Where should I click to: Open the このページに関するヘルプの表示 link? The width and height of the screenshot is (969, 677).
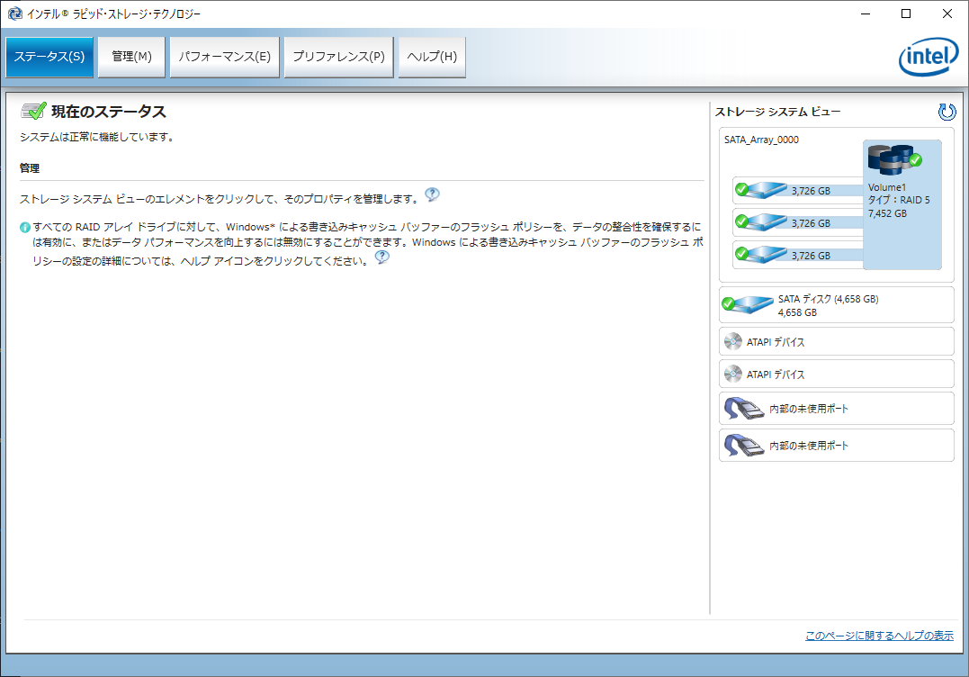(x=879, y=636)
